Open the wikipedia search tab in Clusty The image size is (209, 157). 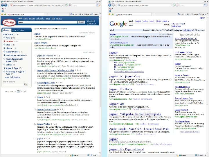pos(40,18)
